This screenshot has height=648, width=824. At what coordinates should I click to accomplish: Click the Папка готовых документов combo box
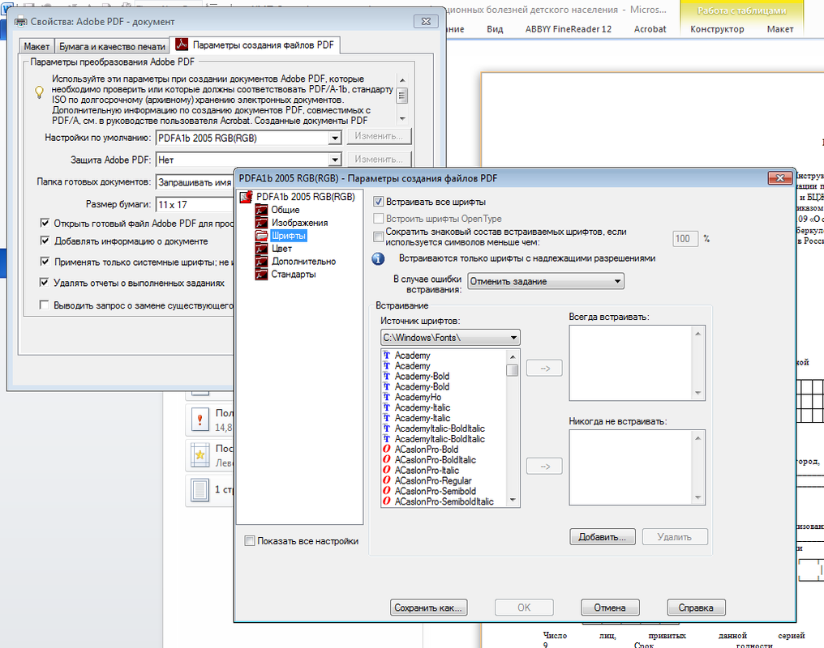tap(195, 182)
